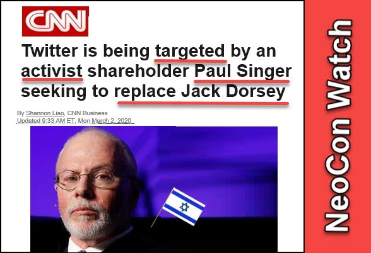Screen dimensions: 371x253
Task: Click the "March 2, 2020" date text
Action: tap(112, 121)
